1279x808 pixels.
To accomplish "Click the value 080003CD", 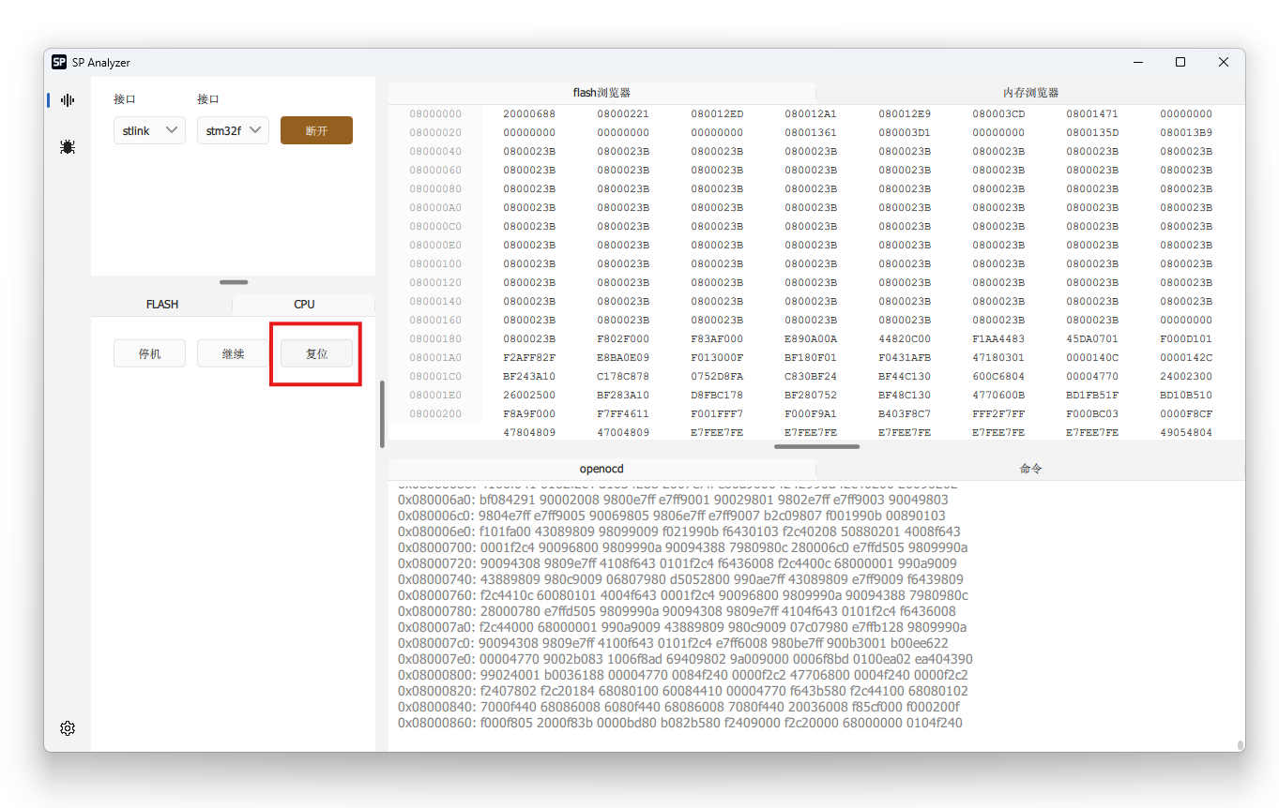I will [998, 113].
